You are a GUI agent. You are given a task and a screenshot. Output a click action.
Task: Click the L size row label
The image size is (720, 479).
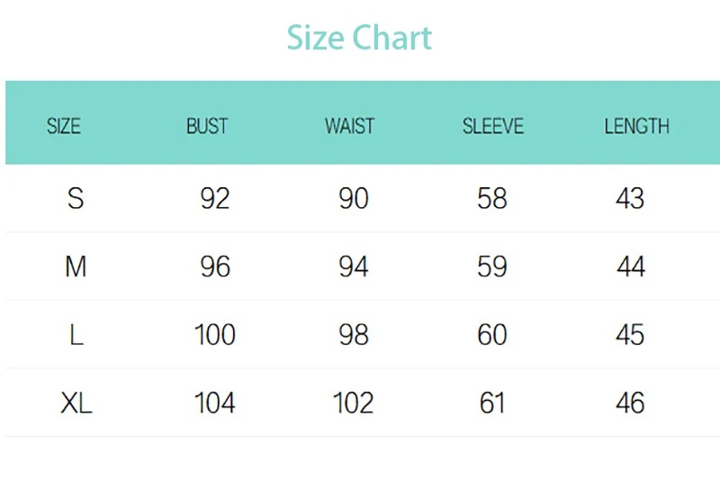coord(76,335)
